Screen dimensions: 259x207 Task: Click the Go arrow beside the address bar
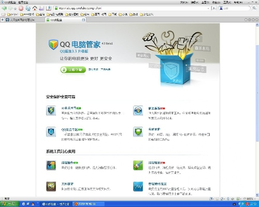pos(214,8)
